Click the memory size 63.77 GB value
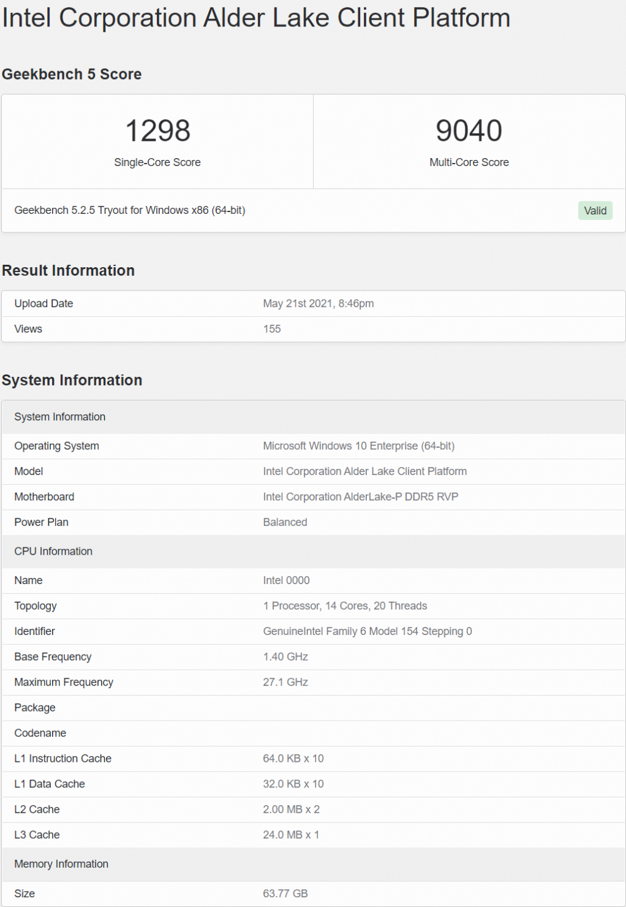The height and width of the screenshot is (907, 626). pos(285,894)
